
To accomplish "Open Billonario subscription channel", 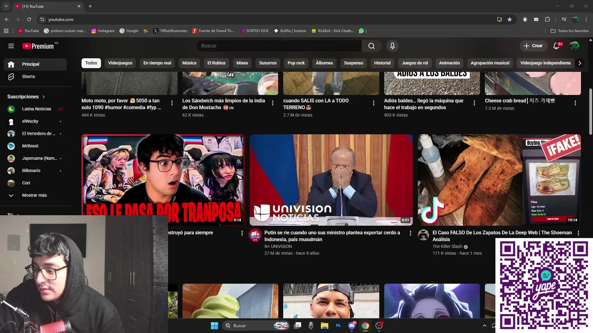I will click(35, 171).
